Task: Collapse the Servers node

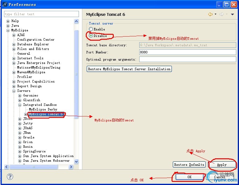Action: coord(14,91)
